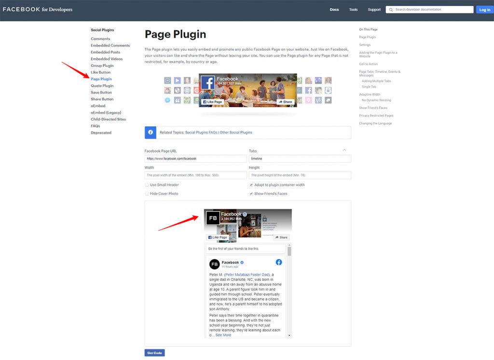This screenshot has width=494, height=360.
Task: Check the Hide Cover Photo option
Action: pyautogui.click(x=147, y=194)
